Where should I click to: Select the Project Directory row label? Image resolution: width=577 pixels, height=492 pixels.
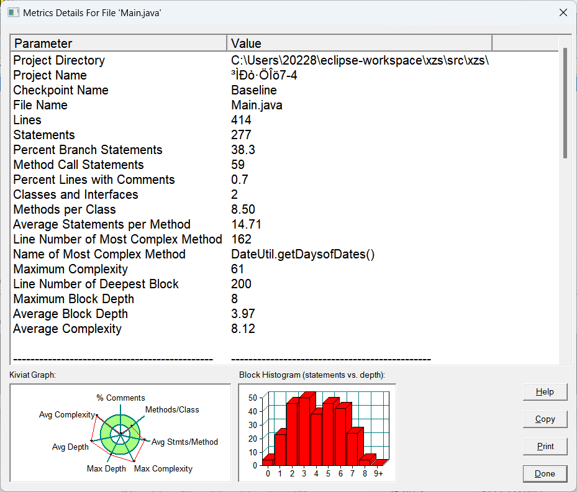59,60
